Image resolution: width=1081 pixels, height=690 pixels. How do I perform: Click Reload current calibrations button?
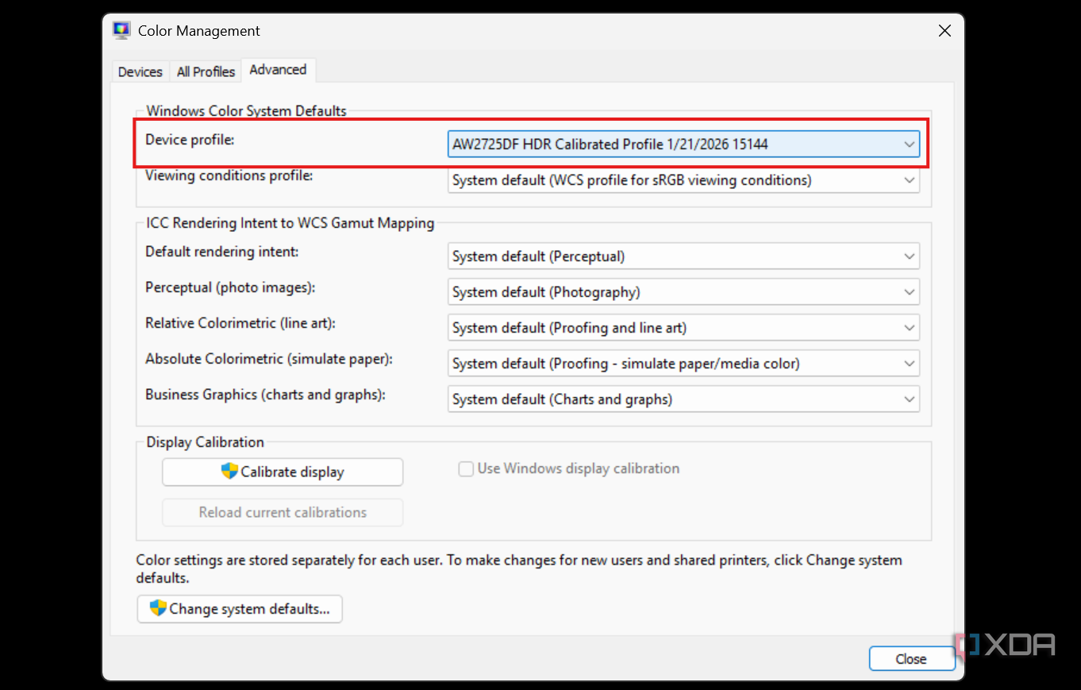(283, 512)
